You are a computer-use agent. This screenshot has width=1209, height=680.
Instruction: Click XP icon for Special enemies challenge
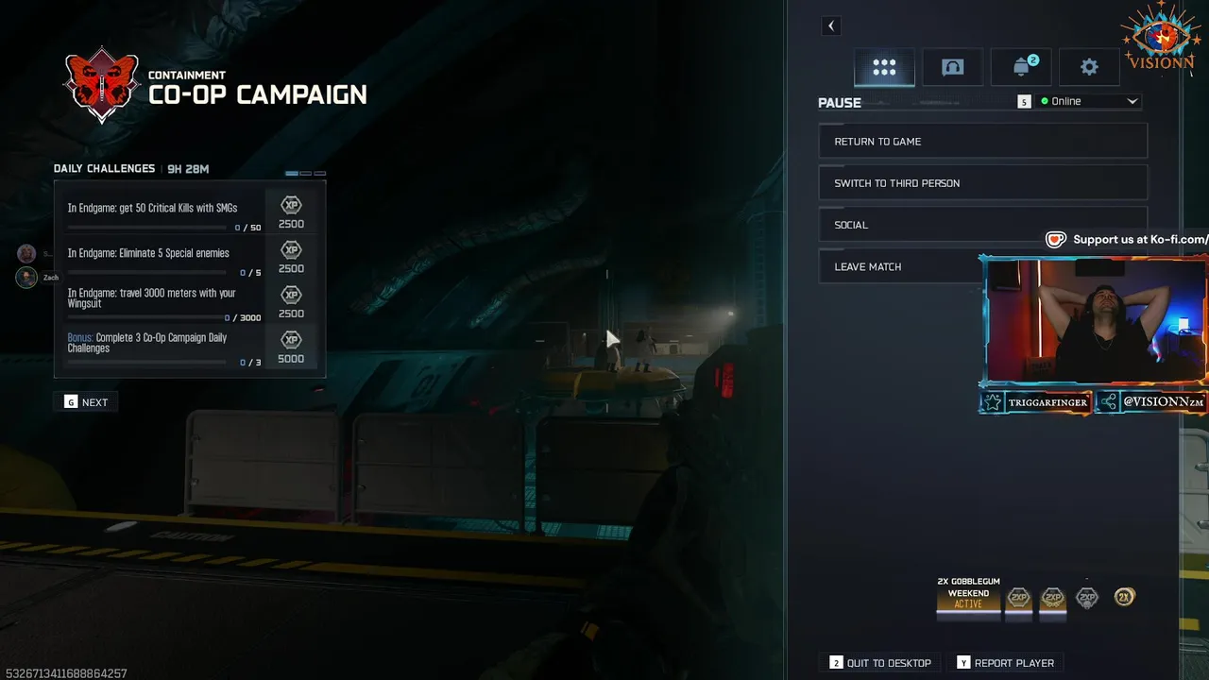(x=291, y=250)
